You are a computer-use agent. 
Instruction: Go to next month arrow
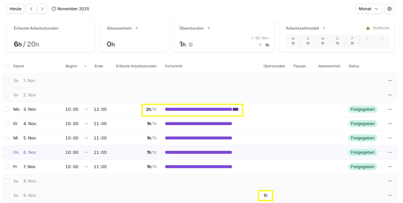click(42, 9)
